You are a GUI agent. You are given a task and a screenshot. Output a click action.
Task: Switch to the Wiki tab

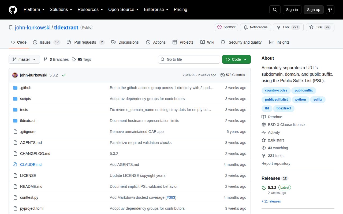[207, 42]
